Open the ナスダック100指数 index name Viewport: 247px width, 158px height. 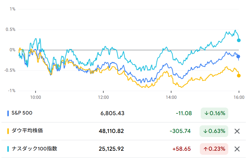pos(34,149)
